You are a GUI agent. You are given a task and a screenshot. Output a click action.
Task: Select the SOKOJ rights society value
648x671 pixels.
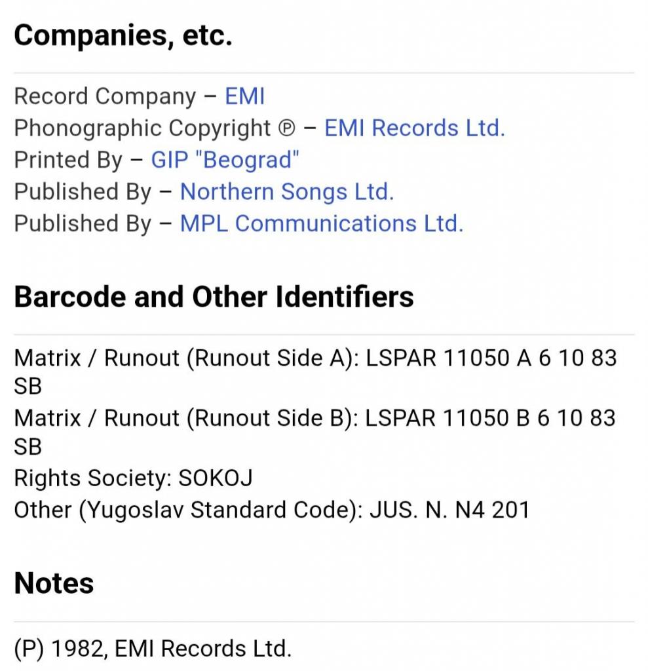[215, 478]
